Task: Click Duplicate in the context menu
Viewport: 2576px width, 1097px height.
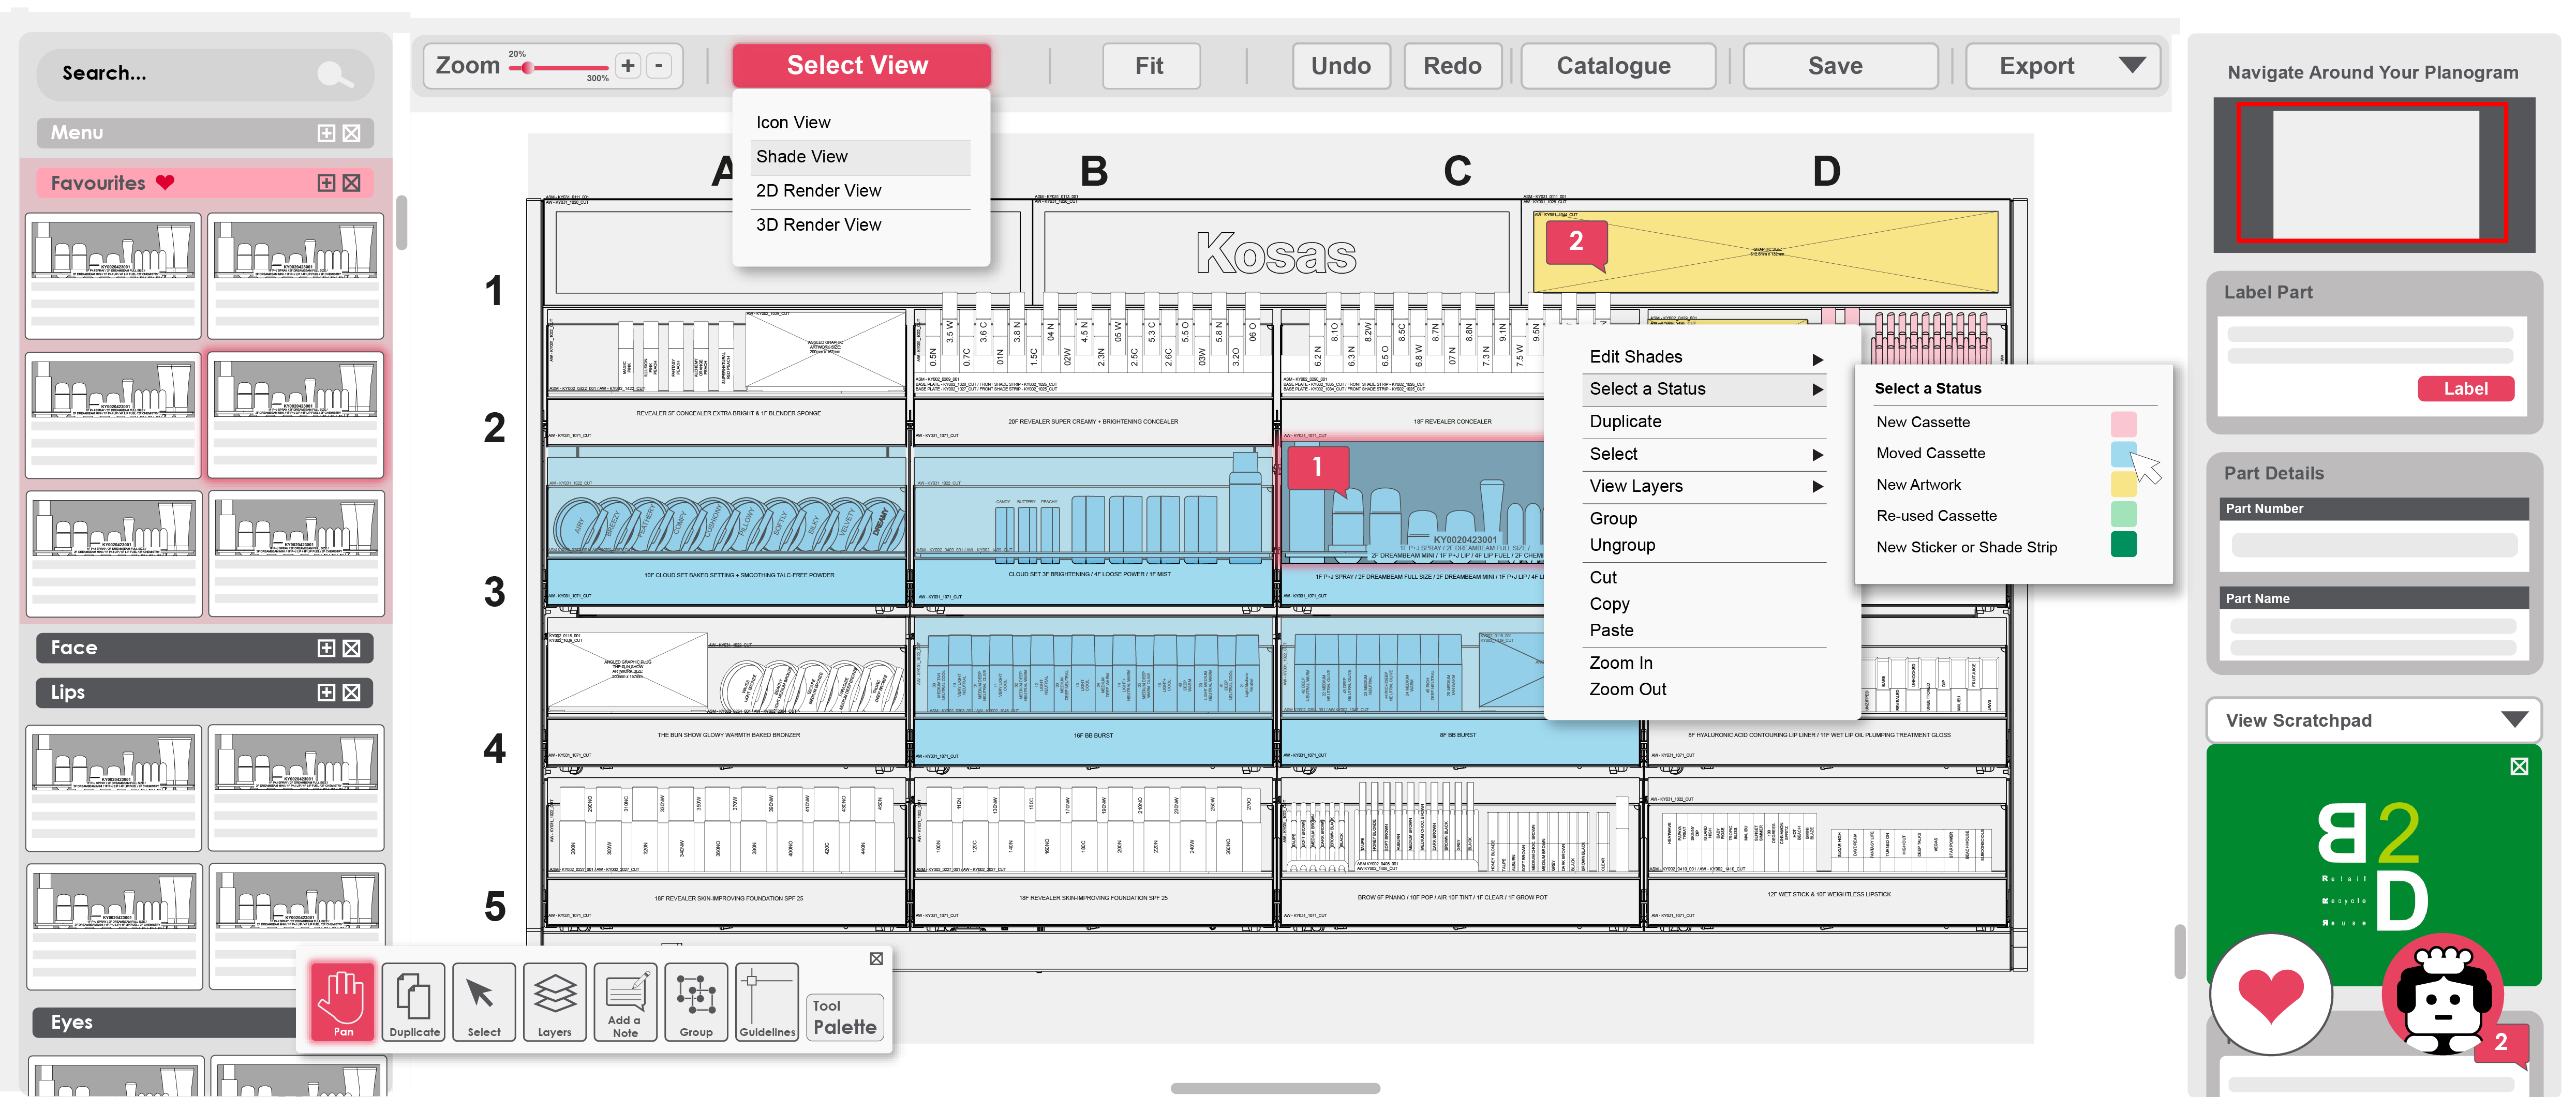Action: (x=1625, y=421)
